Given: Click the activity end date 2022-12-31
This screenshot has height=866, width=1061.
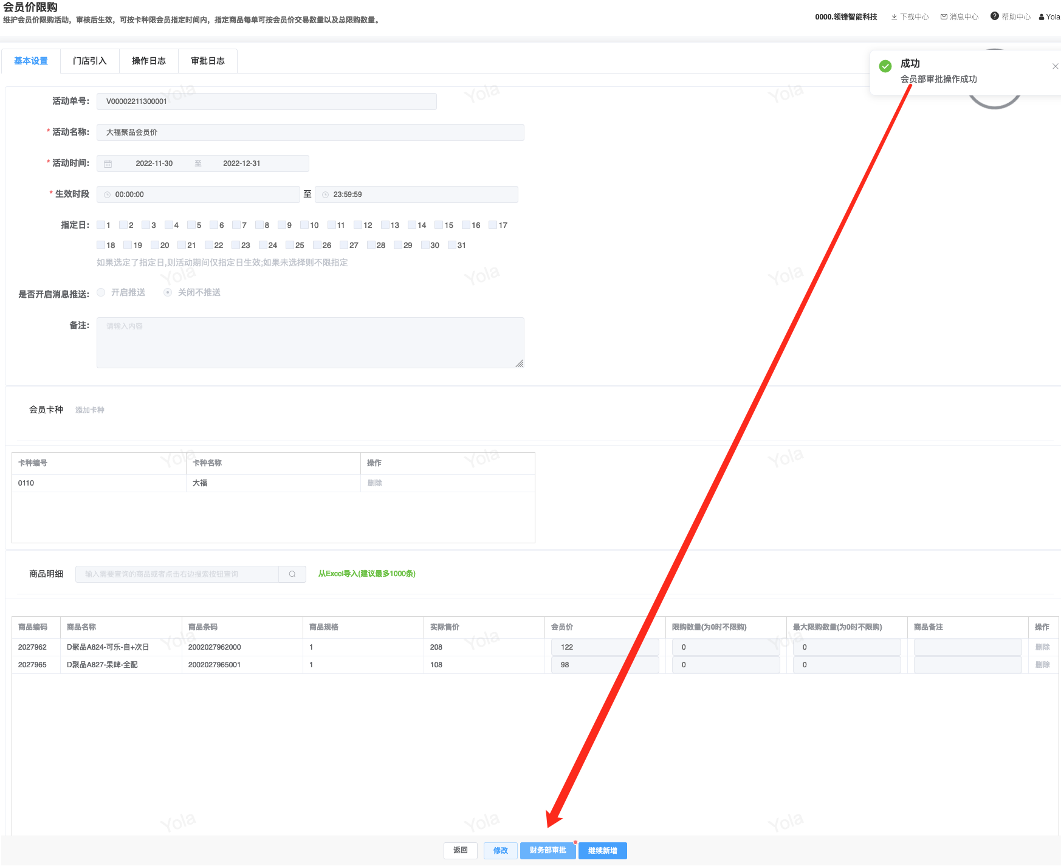Looking at the screenshot, I should tap(242, 163).
